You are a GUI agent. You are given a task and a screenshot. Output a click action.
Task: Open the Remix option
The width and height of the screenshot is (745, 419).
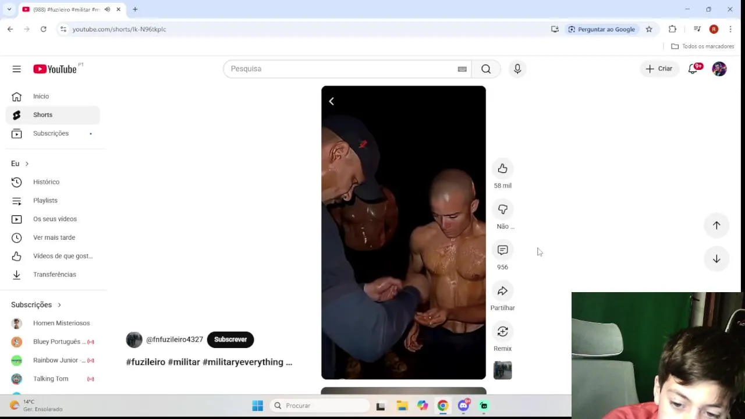pos(502,332)
